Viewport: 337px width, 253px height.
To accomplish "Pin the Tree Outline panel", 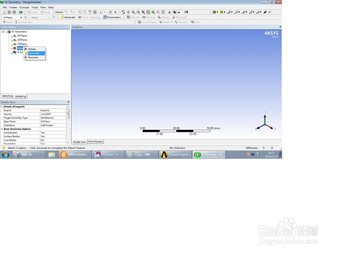I will [68, 27].
